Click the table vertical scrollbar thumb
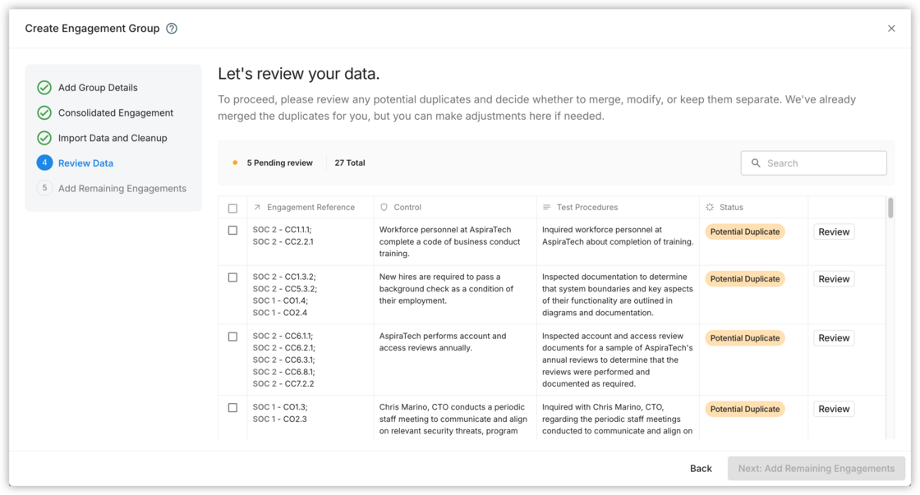Image resolution: width=920 pixels, height=495 pixels. coord(890,208)
